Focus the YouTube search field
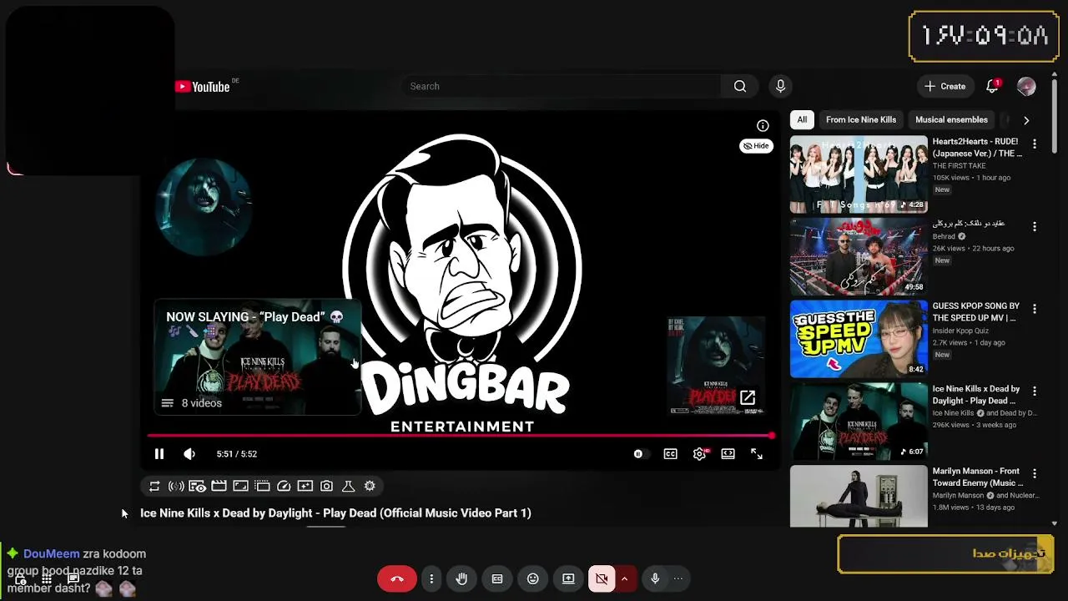 561,86
